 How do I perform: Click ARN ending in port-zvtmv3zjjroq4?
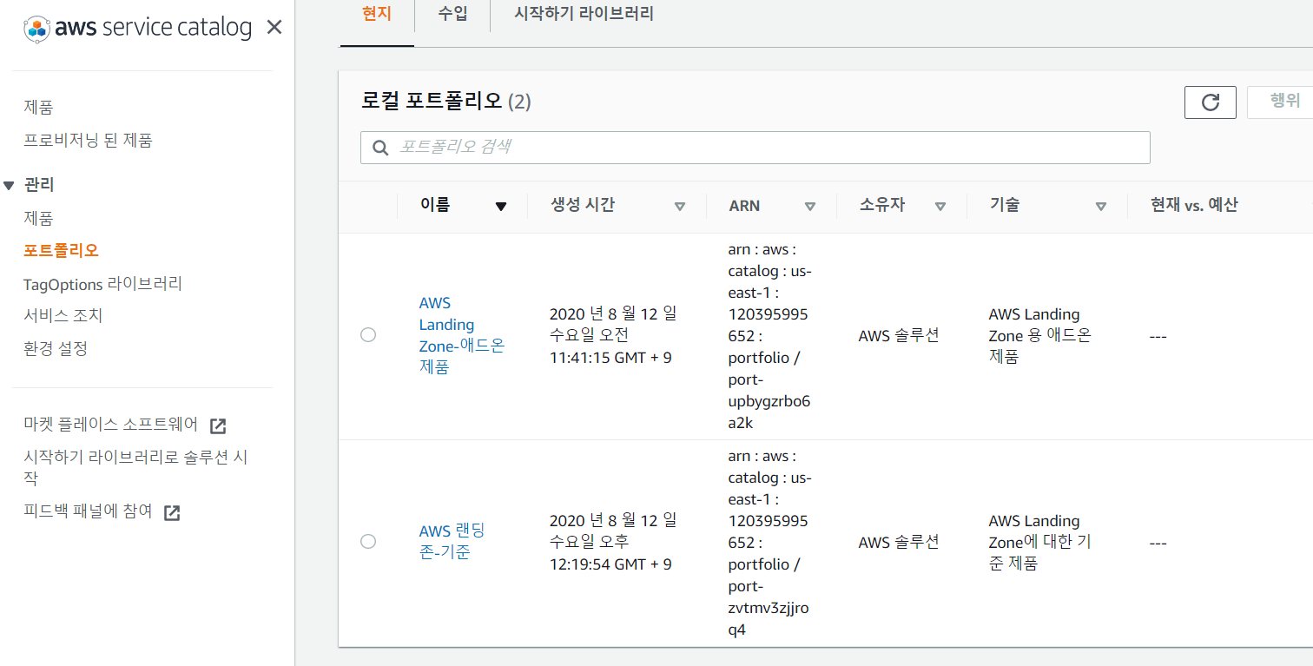(769, 543)
